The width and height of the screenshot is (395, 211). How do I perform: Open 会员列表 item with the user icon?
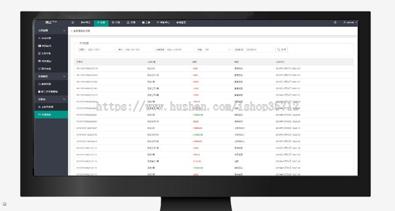click(51, 38)
